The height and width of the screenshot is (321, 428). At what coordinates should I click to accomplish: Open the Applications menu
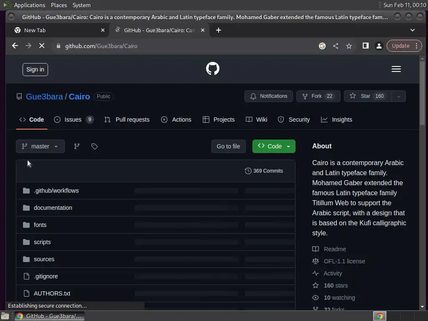coord(30,5)
